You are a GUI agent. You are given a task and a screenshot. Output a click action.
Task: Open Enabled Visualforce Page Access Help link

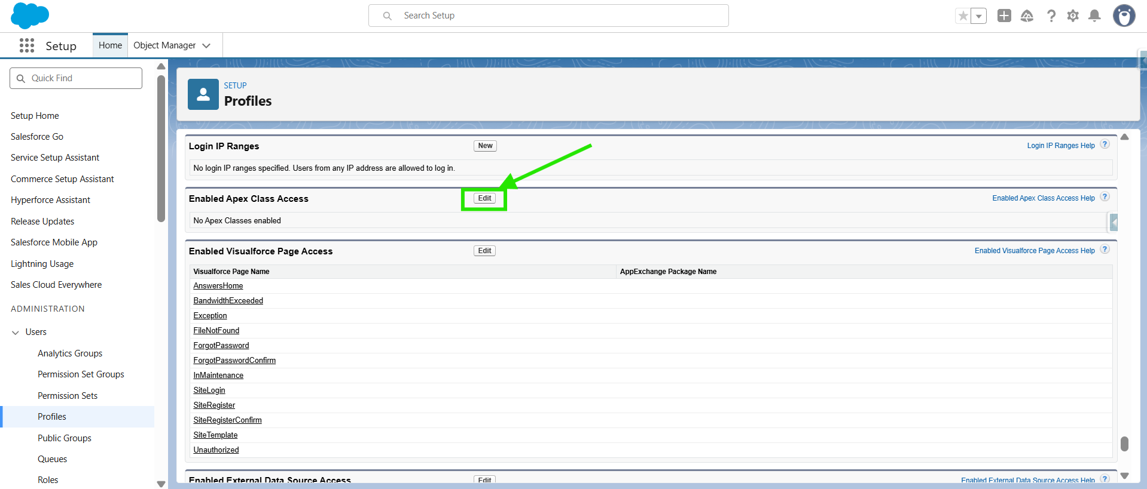(x=1035, y=251)
